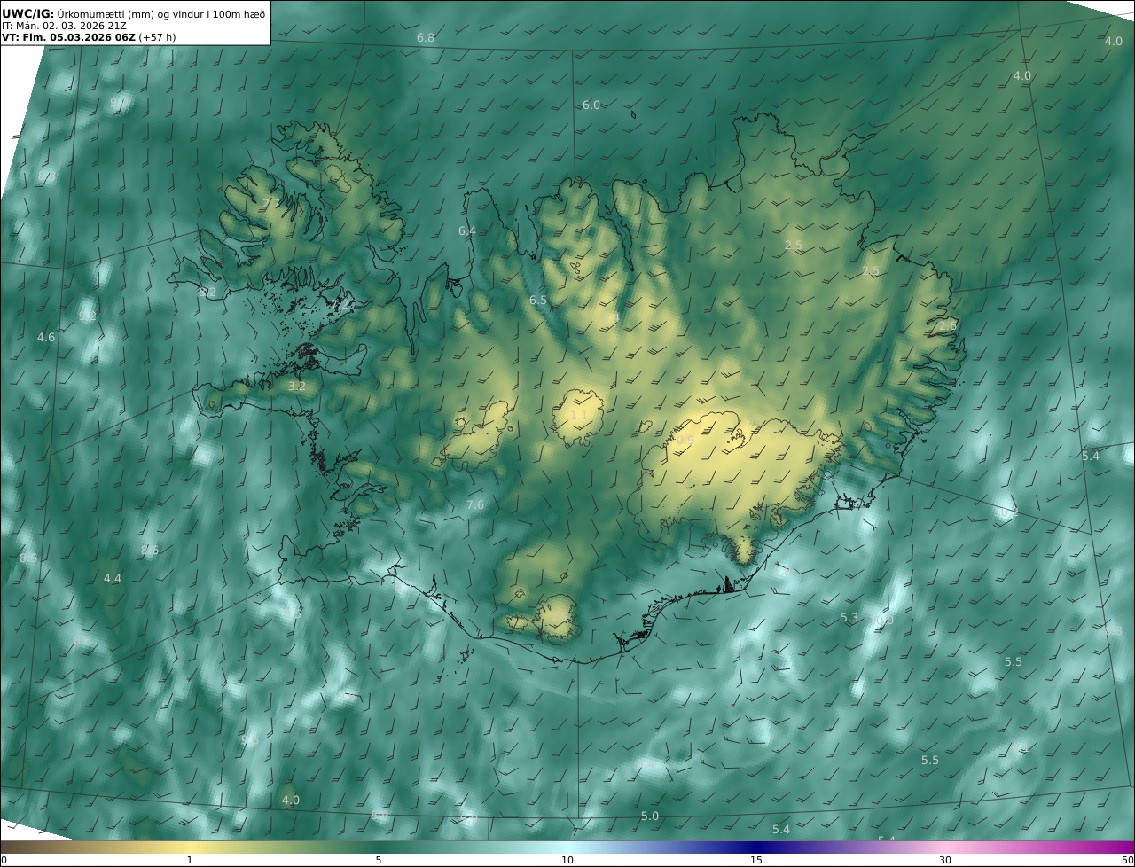Click the '7.2' value label

click(339, 304)
